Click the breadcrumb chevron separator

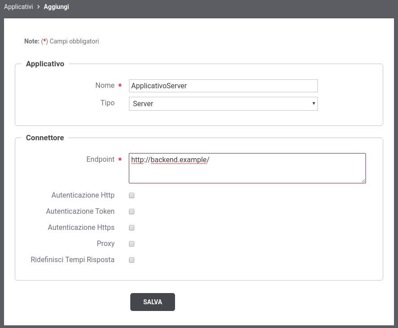[x=39, y=7]
